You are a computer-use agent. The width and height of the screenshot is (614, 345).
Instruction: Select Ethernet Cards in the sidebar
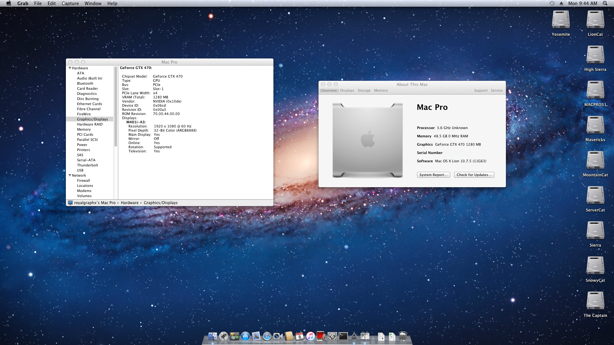click(90, 104)
